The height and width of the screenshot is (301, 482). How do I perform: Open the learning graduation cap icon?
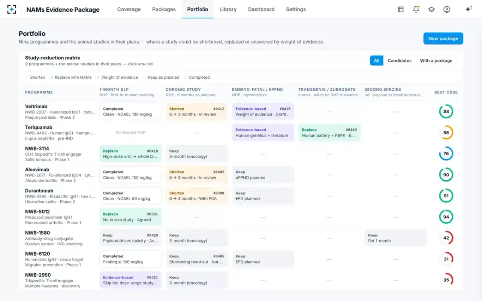click(x=431, y=9)
